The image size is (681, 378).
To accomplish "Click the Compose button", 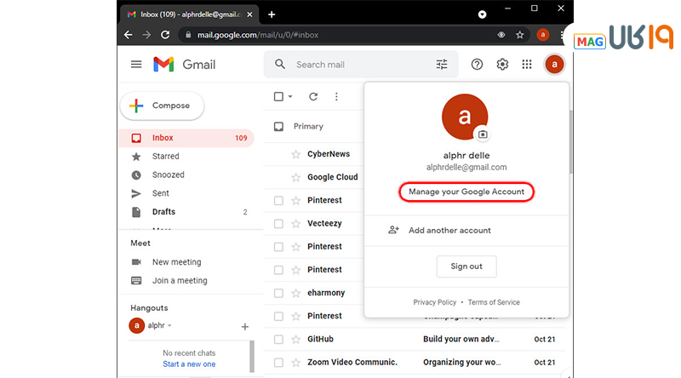I will click(x=162, y=106).
